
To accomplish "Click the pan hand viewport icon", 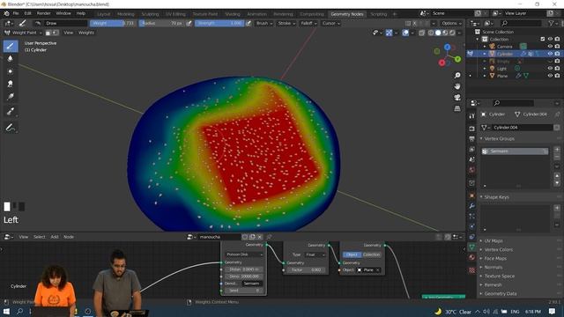I will pyautogui.click(x=457, y=86).
